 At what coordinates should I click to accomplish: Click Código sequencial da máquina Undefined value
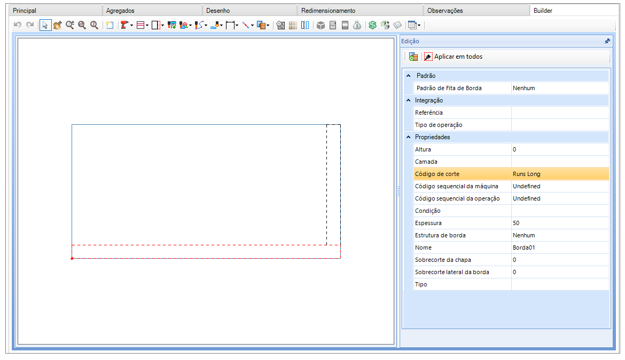pyautogui.click(x=560, y=186)
